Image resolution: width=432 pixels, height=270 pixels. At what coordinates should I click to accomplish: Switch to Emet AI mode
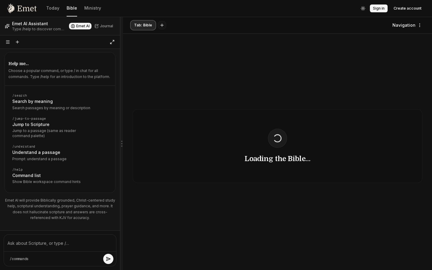[80, 26]
